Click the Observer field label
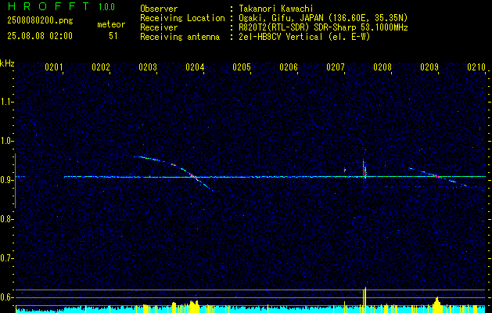This screenshot has width=492, height=313. (x=159, y=9)
